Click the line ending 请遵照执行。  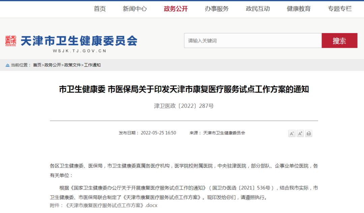159,197
